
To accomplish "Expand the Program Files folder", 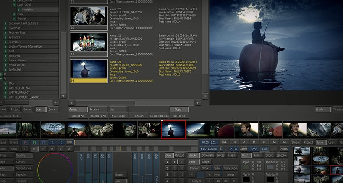I will pyautogui.click(x=6, y=32).
